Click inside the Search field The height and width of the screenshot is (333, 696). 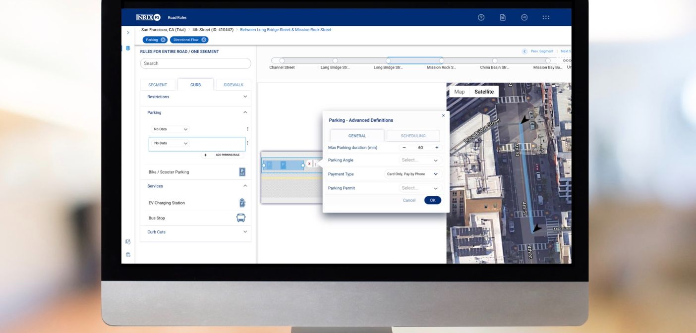(x=195, y=63)
